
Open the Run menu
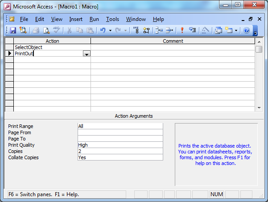pyautogui.click(x=94, y=19)
